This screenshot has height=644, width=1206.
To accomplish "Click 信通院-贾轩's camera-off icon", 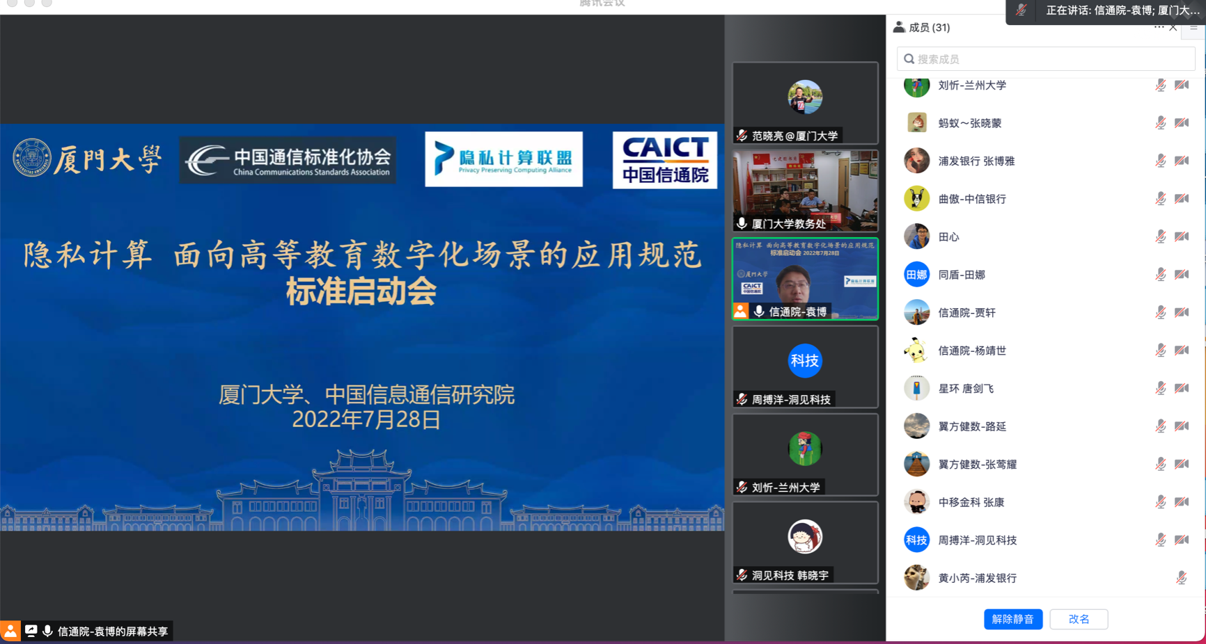I will coord(1182,312).
